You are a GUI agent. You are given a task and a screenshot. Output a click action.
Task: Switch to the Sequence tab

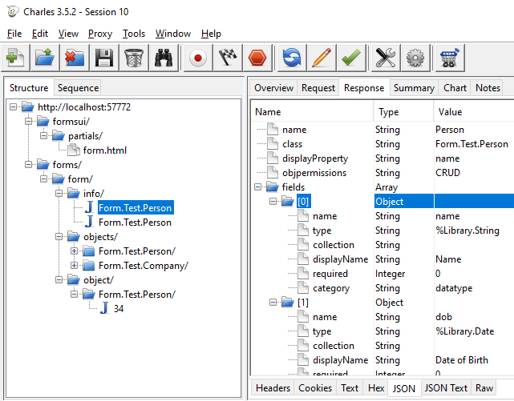[78, 88]
